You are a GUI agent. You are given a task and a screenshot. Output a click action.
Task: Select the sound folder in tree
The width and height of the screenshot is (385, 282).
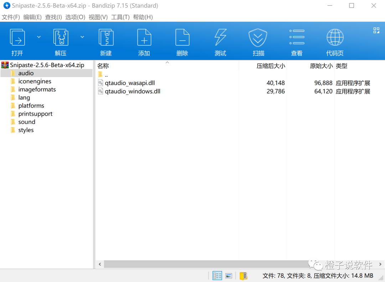(x=26, y=122)
